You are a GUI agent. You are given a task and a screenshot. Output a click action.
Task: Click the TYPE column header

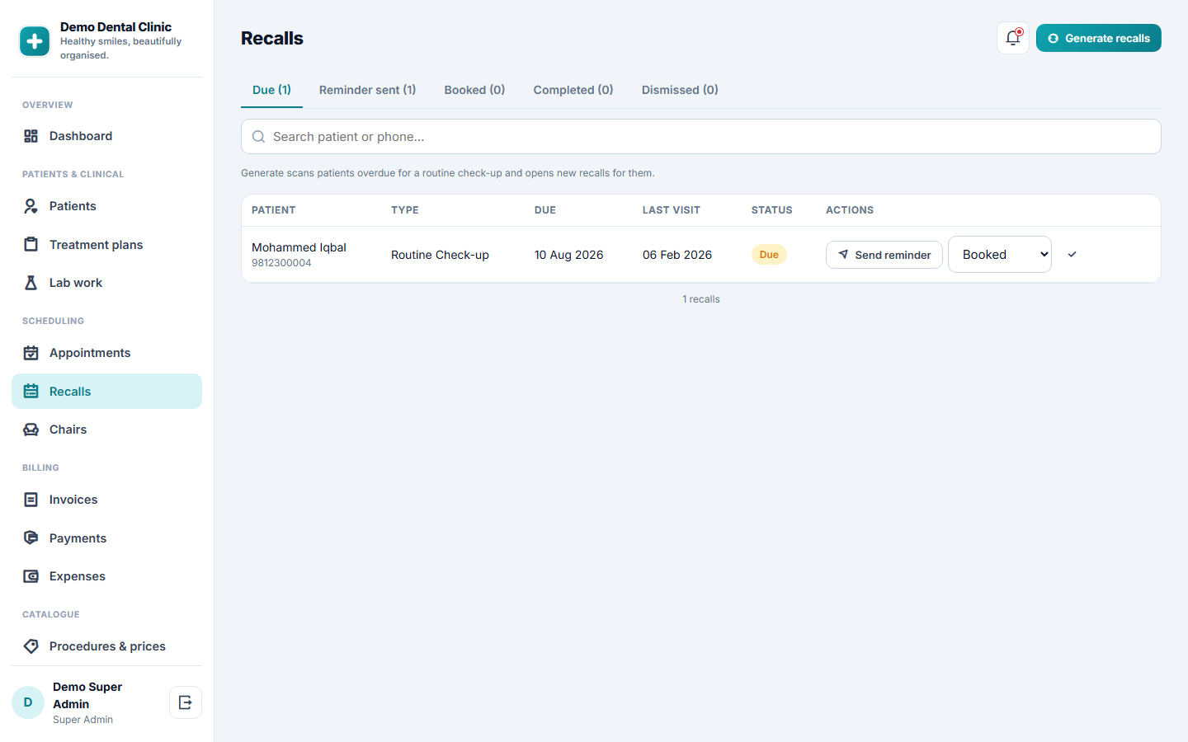405,210
